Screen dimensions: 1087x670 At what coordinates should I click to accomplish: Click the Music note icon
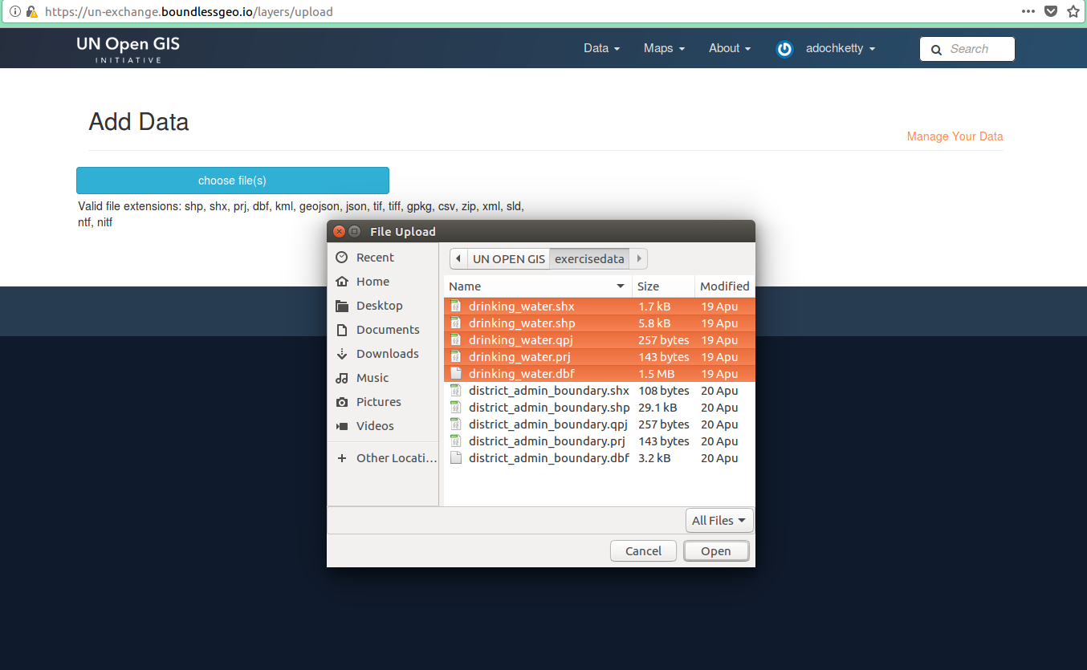tap(342, 378)
